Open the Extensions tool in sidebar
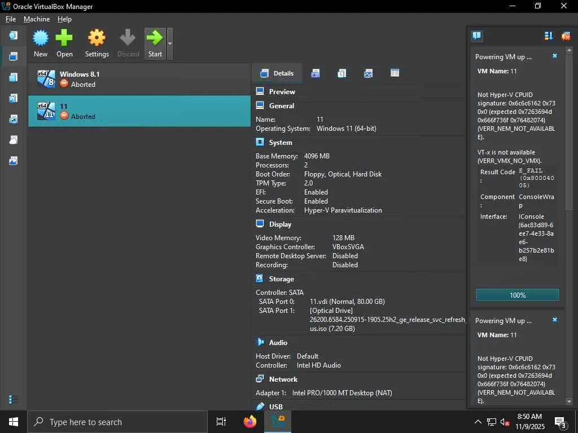578x433 pixels. click(14, 77)
